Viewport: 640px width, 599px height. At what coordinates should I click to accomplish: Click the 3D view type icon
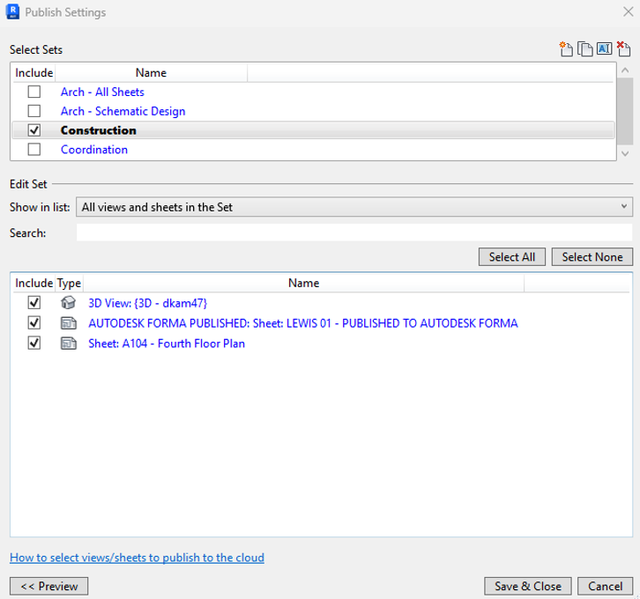pyautogui.click(x=69, y=302)
